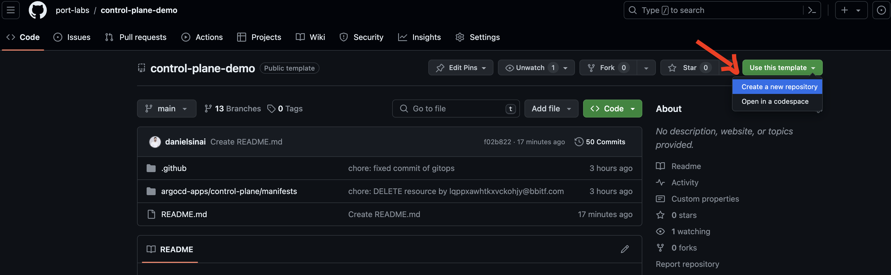Open the README.md file link
The width and height of the screenshot is (891, 275).
pos(184,214)
